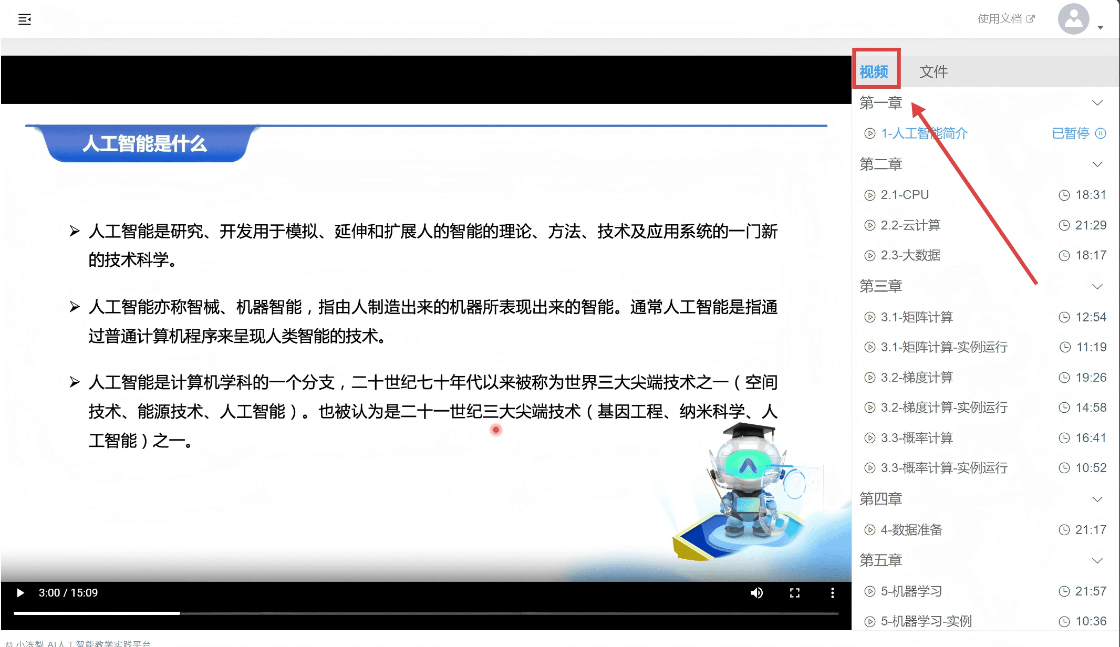Click the 已暂停 pause status icon

point(1101,133)
